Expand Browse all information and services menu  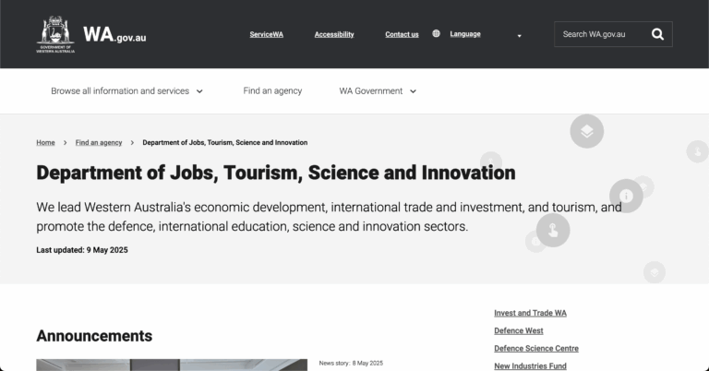click(126, 91)
